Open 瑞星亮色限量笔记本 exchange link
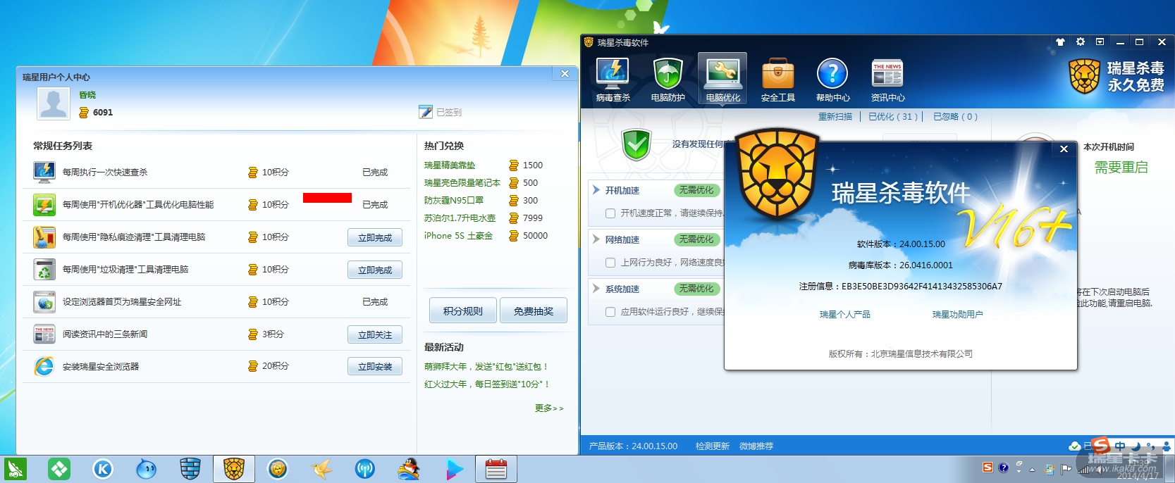Image resolution: width=1175 pixels, height=483 pixels. [x=462, y=183]
